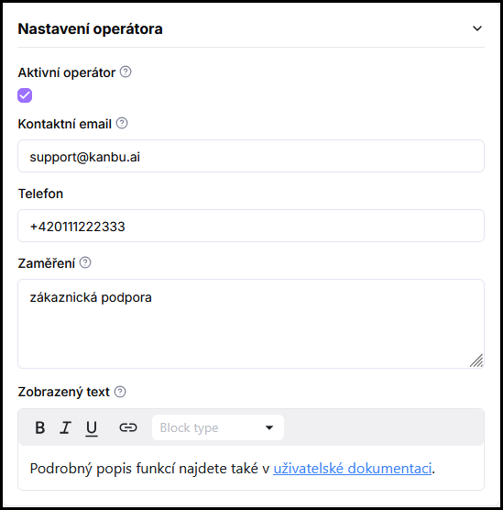Show help tooltip for Kontaktní email
The width and height of the screenshot is (503, 510).
click(x=122, y=123)
